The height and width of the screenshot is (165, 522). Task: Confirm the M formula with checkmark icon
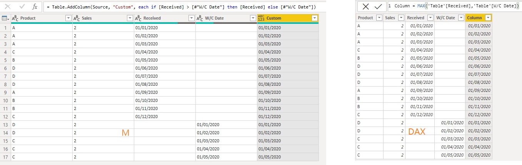click(x=22, y=7)
